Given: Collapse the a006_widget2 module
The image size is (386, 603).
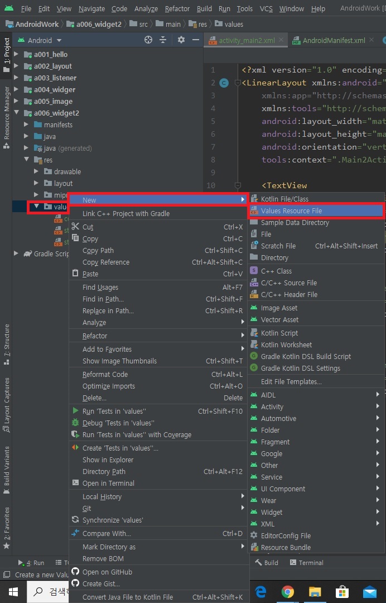Looking at the screenshot, I should (16, 113).
